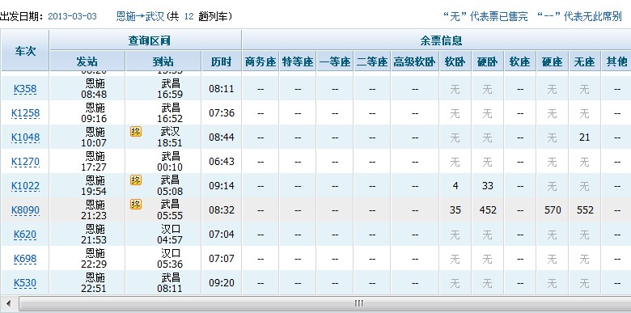Click K8090 hard seat count 570
This screenshot has height=313, width=631.
[x=552, y=210]
